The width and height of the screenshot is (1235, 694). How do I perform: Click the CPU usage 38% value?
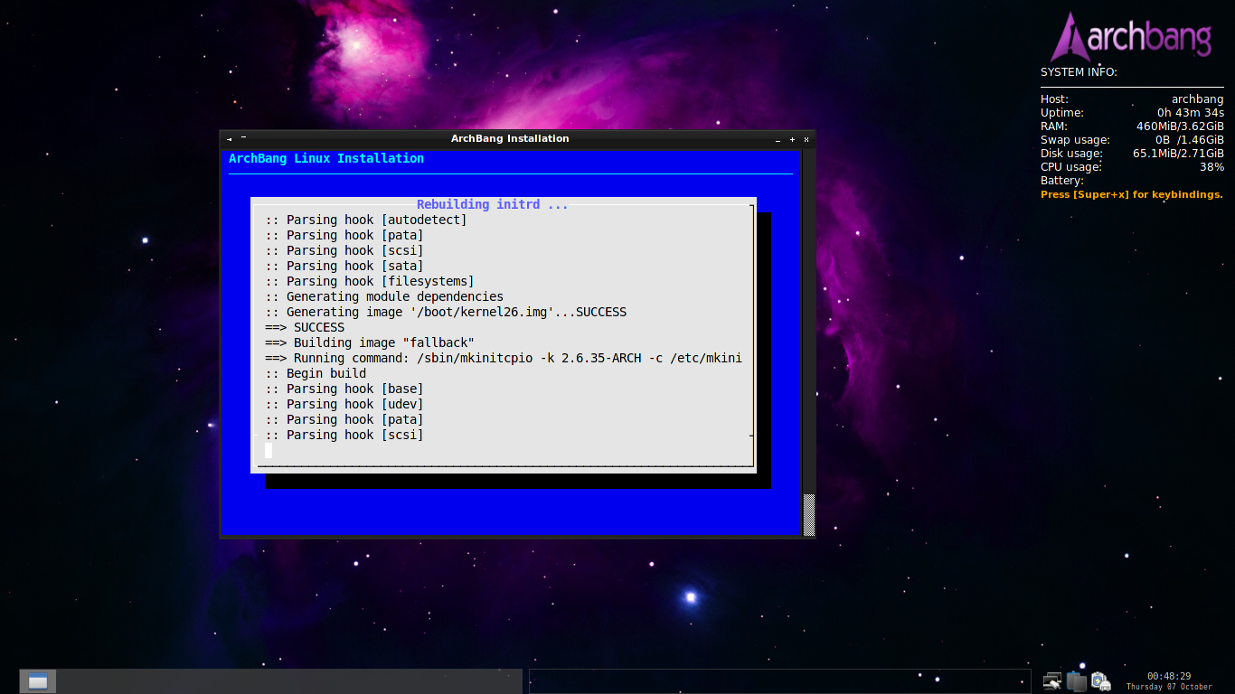click(1211, 167)
